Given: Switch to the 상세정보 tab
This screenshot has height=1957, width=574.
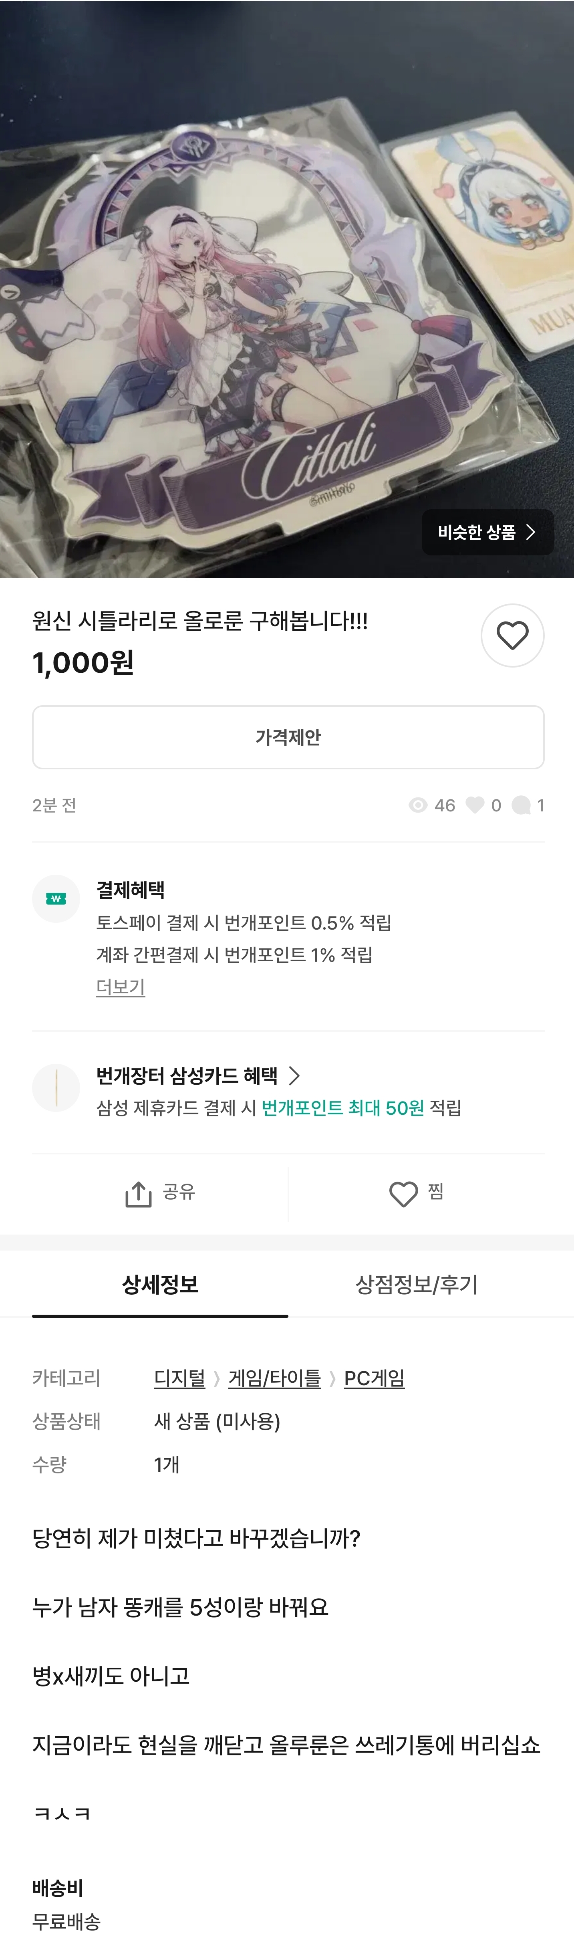Looking at the screenshot, I should click(x=160, y=1285).
